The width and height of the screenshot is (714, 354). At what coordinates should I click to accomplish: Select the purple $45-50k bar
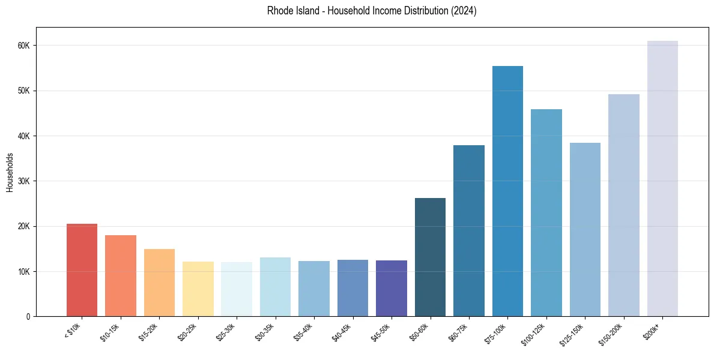point(392,288)
